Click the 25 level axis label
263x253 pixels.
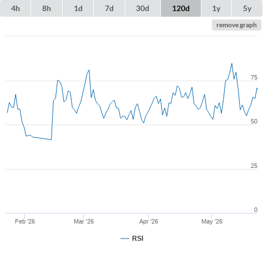coord(254,166)
